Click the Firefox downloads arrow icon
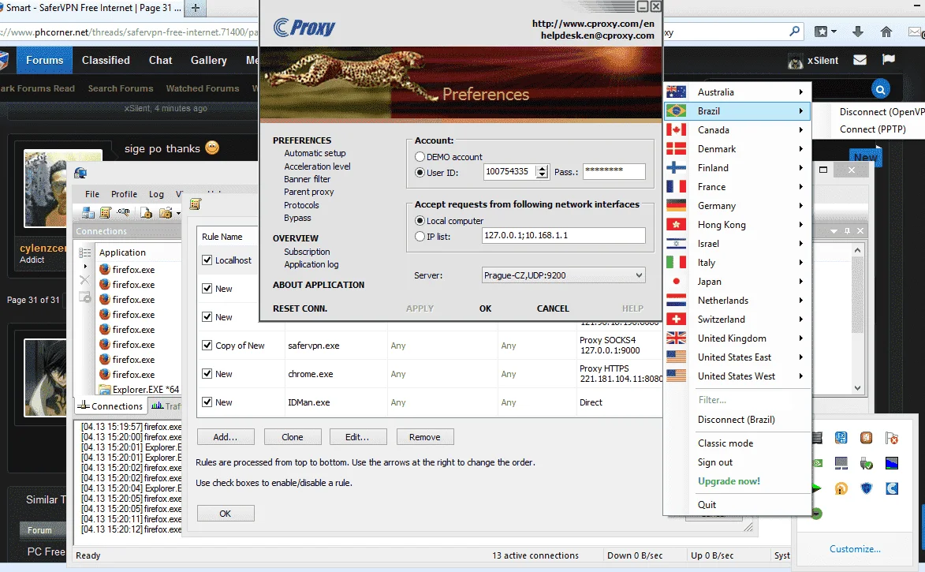 pyautogui.click(x=858, y=32)
